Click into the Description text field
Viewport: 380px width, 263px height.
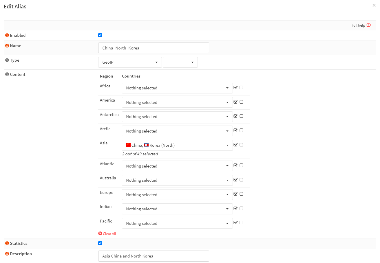[154, 256]
